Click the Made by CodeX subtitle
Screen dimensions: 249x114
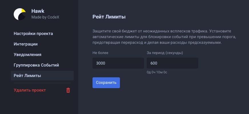(x=45, y=17)
